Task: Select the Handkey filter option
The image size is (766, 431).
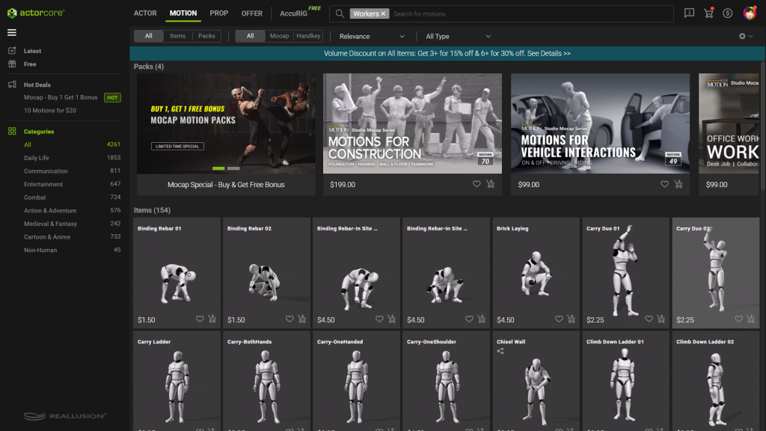Action: tap(308, 36)
